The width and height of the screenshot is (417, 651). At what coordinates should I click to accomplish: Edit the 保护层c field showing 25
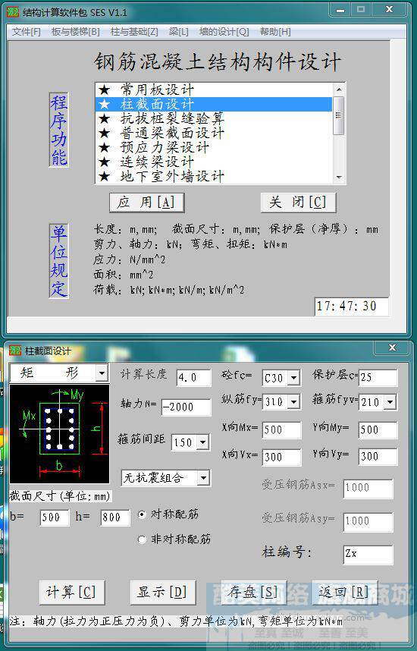pos(378,377)
